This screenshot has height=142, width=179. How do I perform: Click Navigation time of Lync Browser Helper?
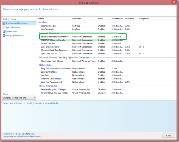141,47
